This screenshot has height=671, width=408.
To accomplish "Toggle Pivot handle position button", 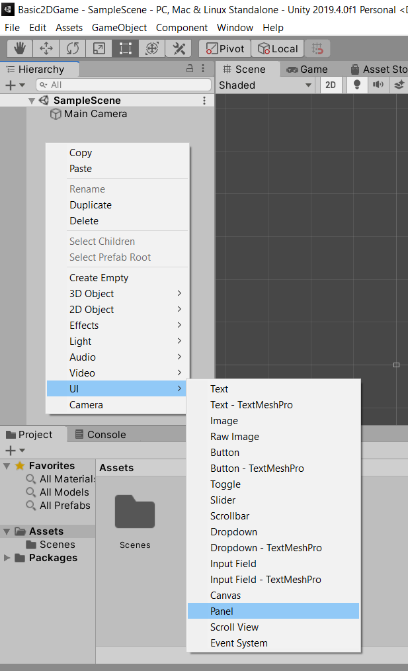I will pos(225,49).
